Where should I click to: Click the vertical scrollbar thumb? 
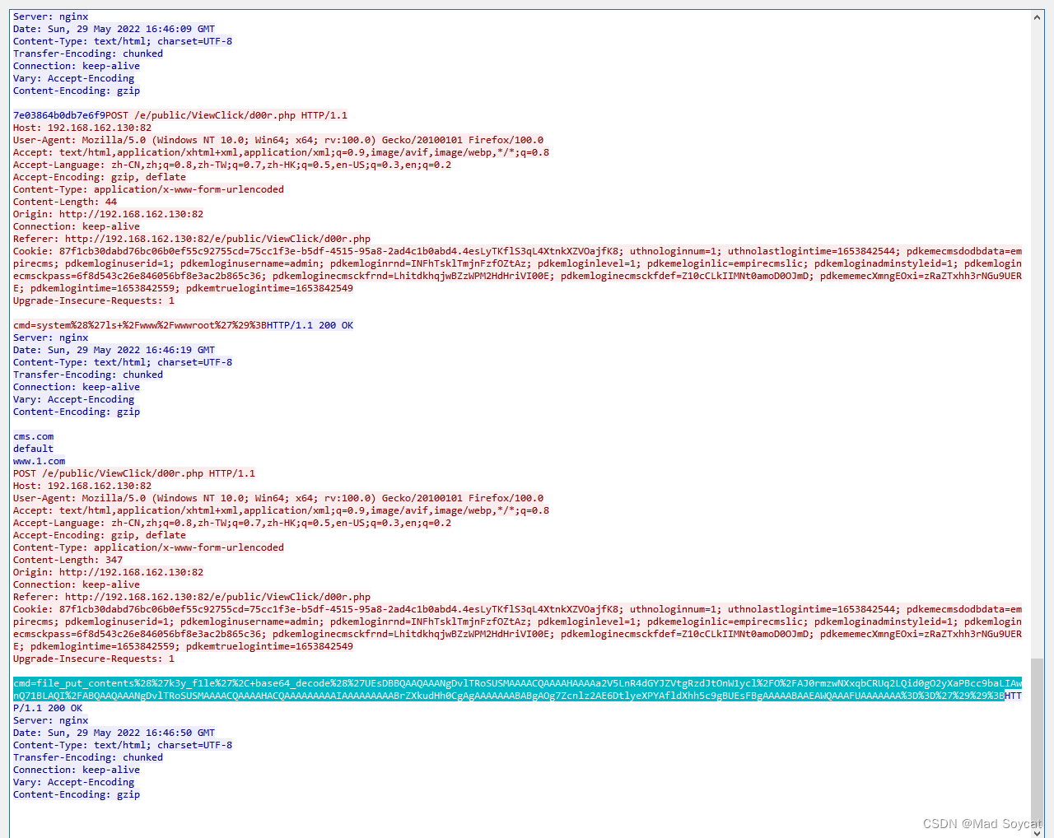pyautogui.click(x=1037, y=741)
